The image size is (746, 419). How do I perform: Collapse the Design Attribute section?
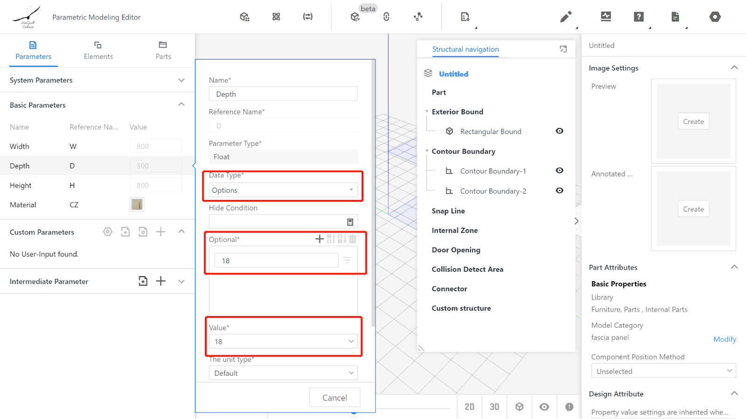click(734, 393)
